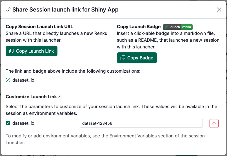The width and height of the screenshot is (227, 156).
Task: Collapse the Customize Launch Link section
Action: [31, 97]
